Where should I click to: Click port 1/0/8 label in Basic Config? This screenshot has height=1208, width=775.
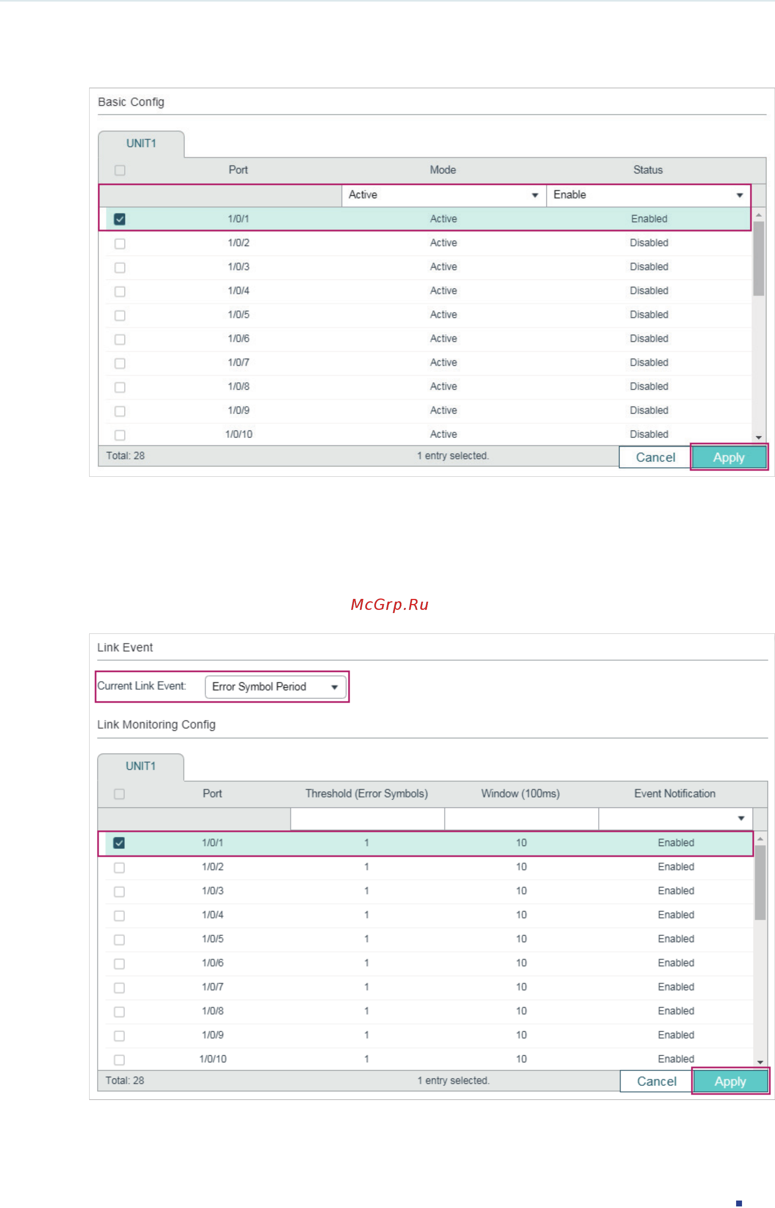(x=238, y=386)
